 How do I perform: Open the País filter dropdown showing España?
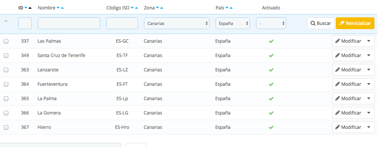point(233,23)
